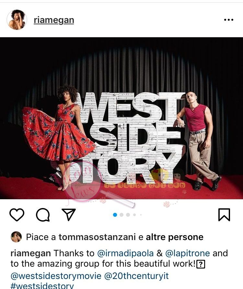
Task: Show list of 'altre persone' likes
Action: (175, 237)
